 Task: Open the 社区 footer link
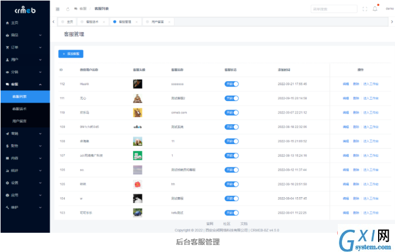pos(227,223)
